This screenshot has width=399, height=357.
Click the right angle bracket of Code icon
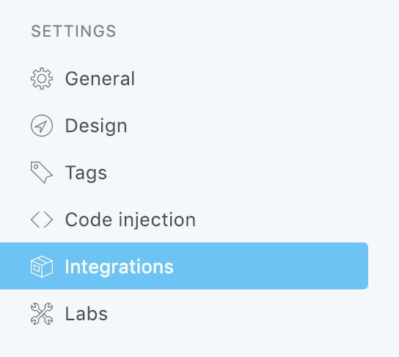(48, 220)
